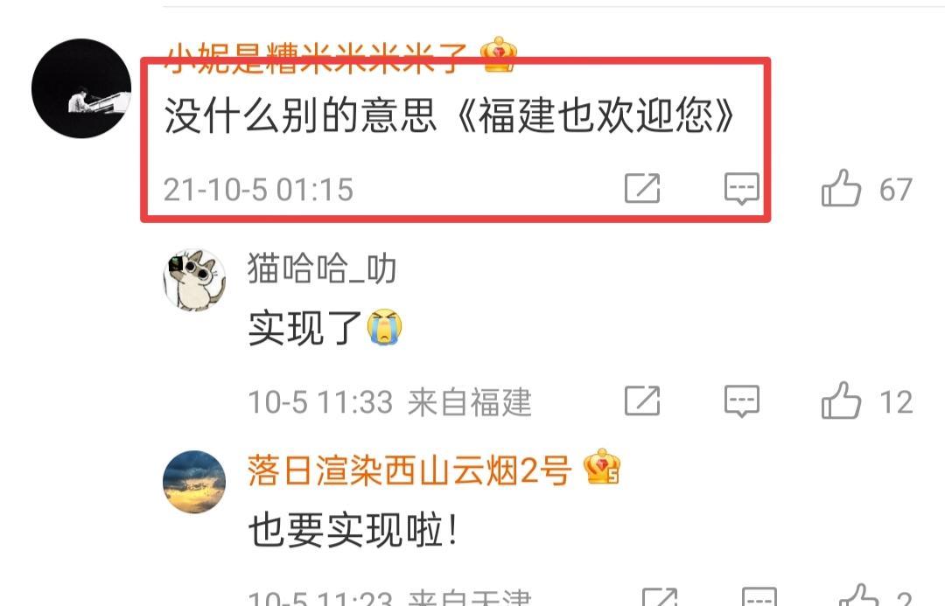This screenshot has height=606, width=945.
Task: Tap the reply text 也要实现啦!
Action: 353,530
